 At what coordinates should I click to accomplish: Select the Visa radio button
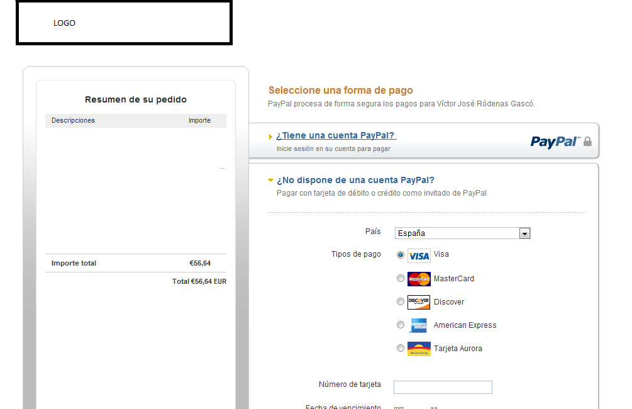[401, 255]
